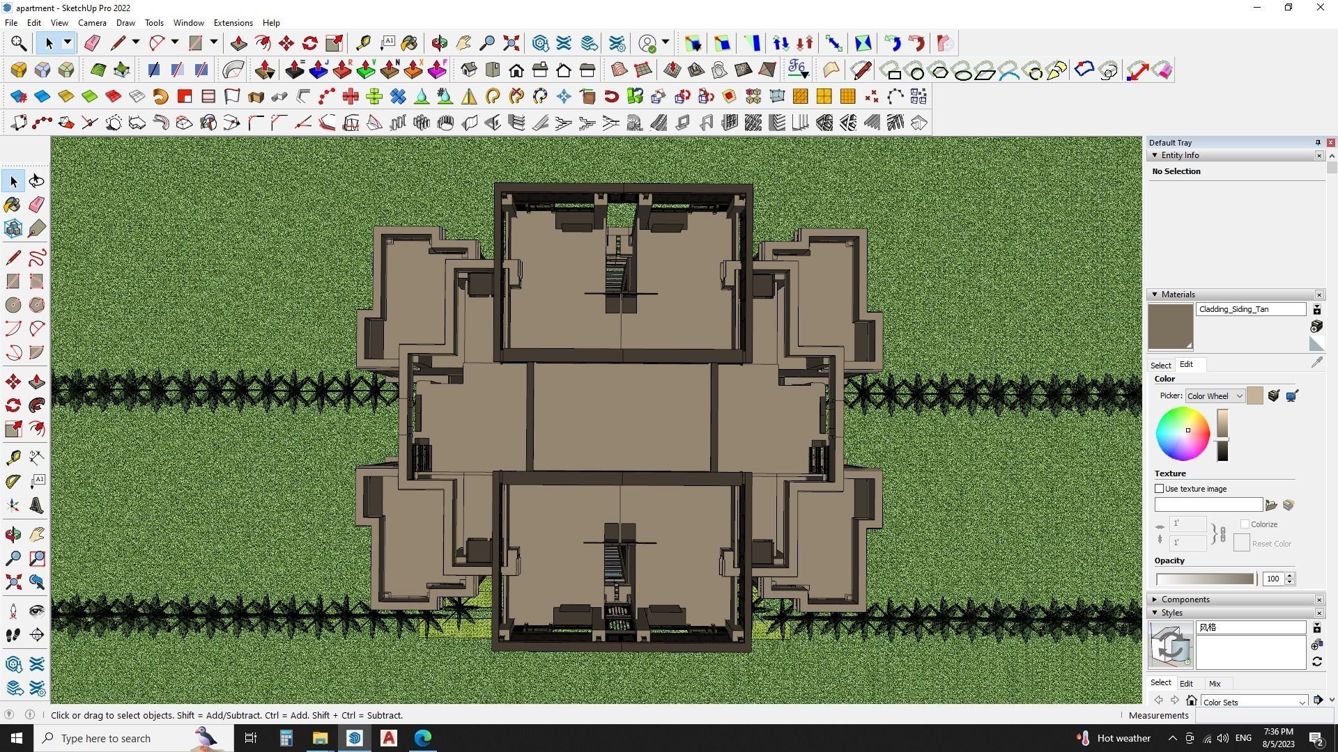Click the Zoom Extents icon

coord(13,582)
